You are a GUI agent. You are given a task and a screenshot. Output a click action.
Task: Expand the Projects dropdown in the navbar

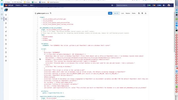(18, 5)
